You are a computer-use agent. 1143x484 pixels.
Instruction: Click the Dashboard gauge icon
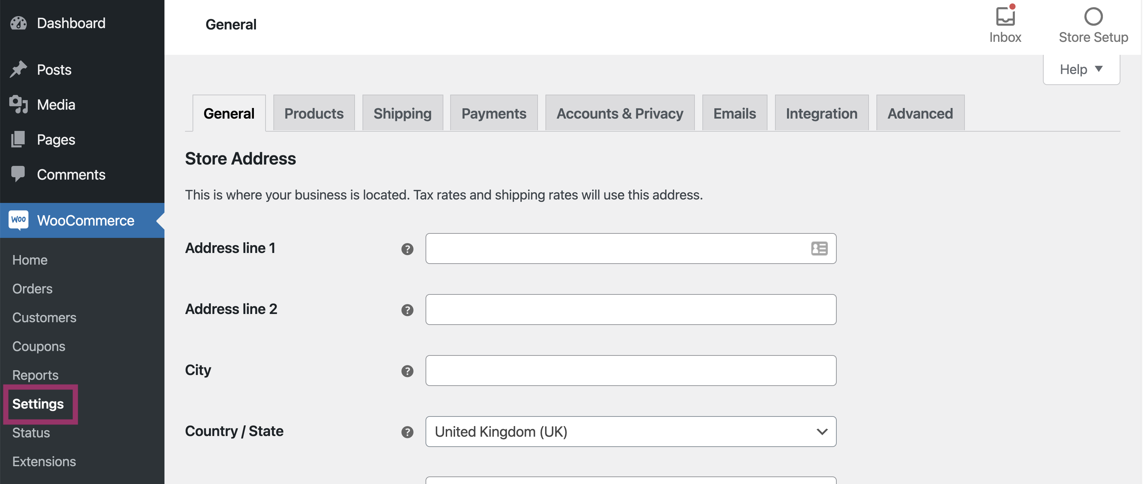point(19,23)
